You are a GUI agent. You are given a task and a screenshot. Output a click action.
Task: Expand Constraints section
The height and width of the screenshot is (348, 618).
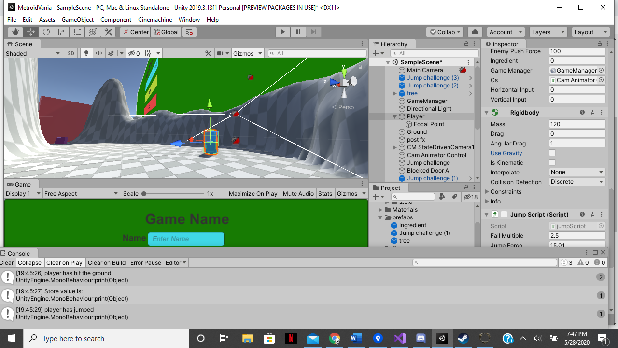487,192
